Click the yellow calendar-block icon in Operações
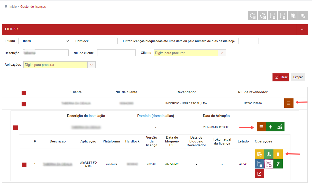 pos(260,154)
